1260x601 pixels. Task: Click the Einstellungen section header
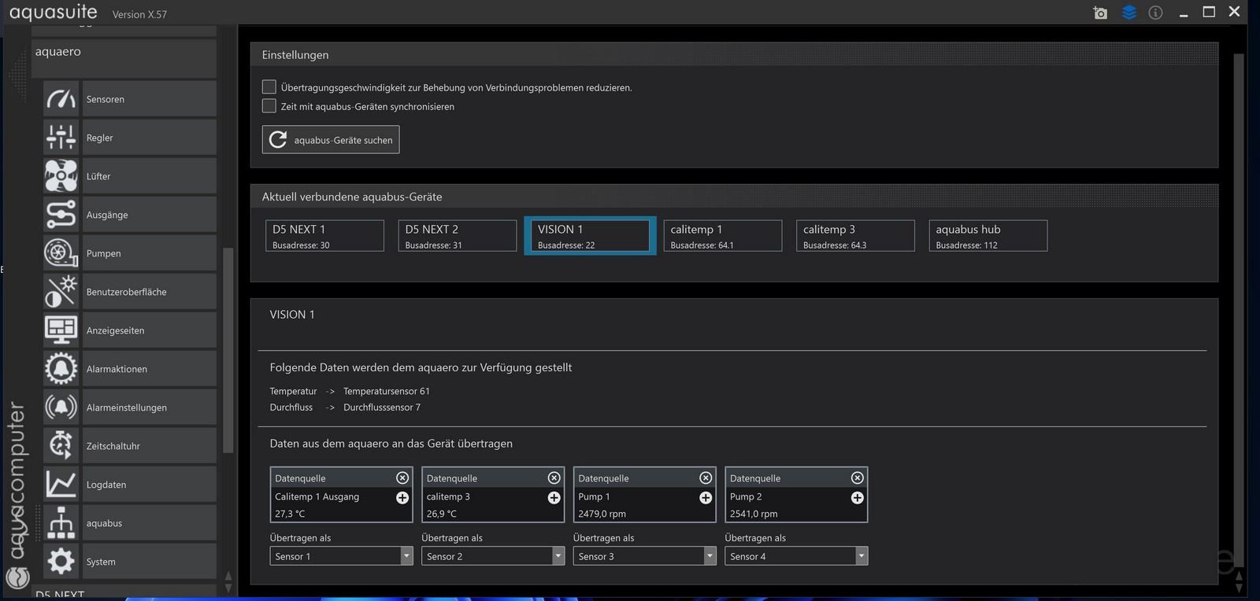click(734, 54)
